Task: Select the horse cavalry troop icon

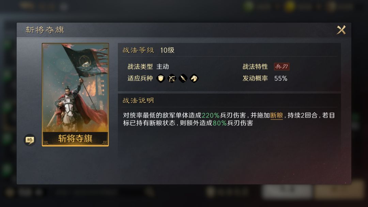Action: [x=194, y=78]
